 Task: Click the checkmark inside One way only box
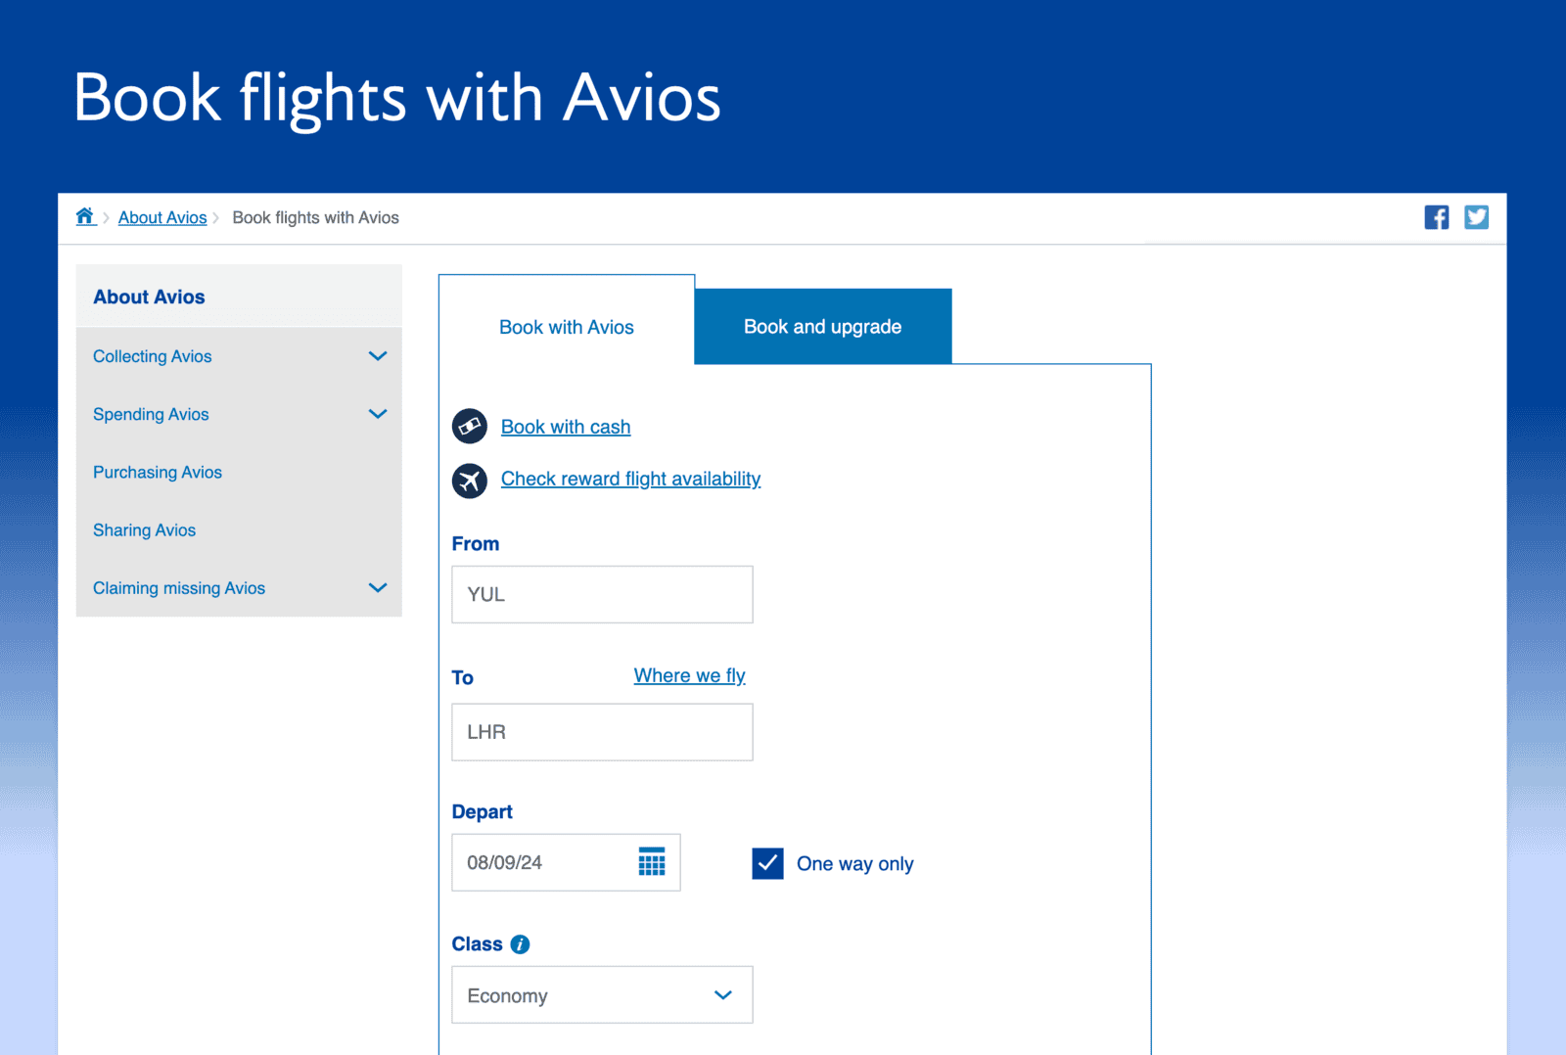[768, 863]
